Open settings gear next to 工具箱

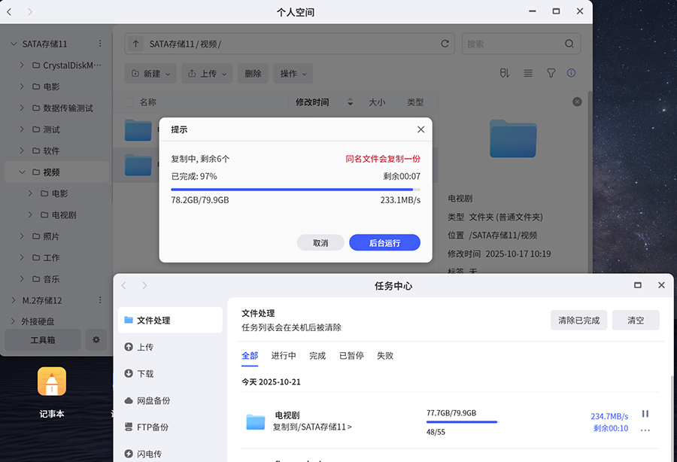96,340
